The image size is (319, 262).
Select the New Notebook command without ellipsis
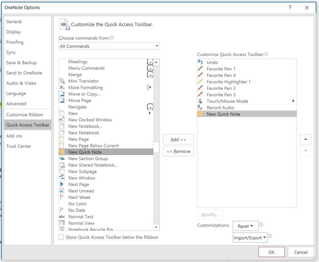pyautogui.click(x=106, y=133)
